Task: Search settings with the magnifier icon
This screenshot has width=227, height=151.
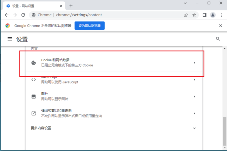Action: tap(218, 39)
